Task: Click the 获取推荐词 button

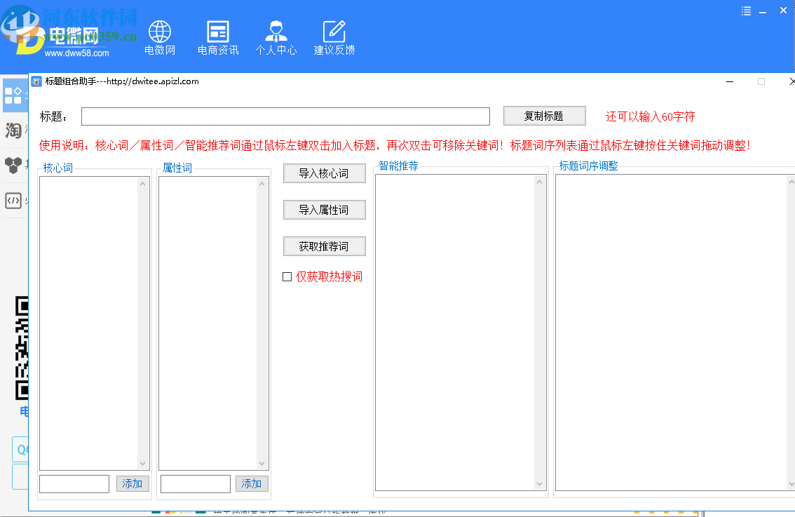Action: (324, 246)
